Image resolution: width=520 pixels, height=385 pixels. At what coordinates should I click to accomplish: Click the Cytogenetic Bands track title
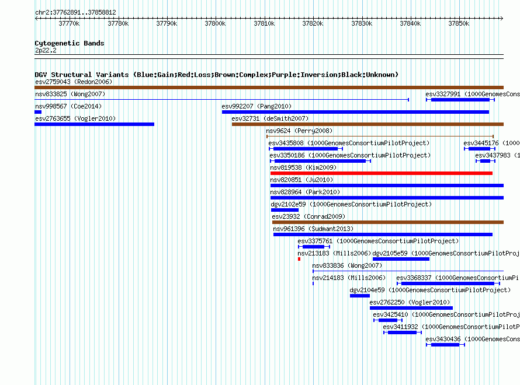click(70, 43)
